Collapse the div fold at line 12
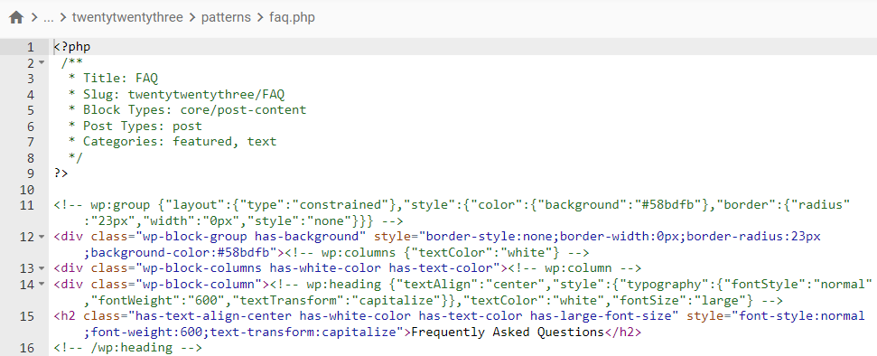Viewport: 877px width, 356px height. (42, 237)
